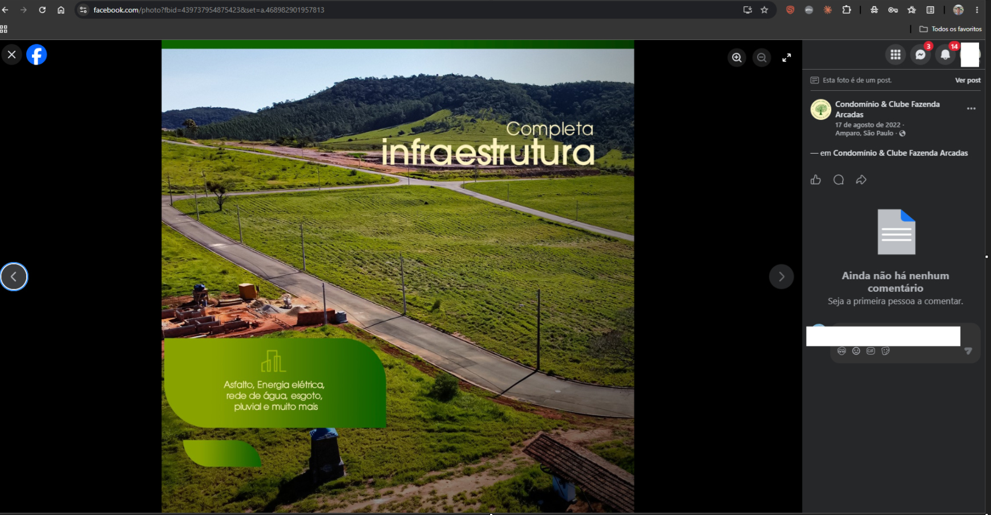The height and width of the screenshot is (515, 991).
Task: Open the orange starburst extension
Action: coord(828,10)
